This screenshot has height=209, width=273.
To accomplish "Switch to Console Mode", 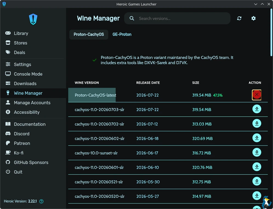I will point(33,74).
